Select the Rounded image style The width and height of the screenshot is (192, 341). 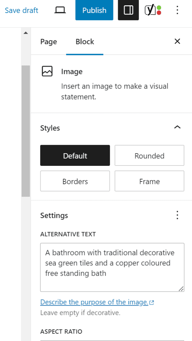[x=149, y=156]
